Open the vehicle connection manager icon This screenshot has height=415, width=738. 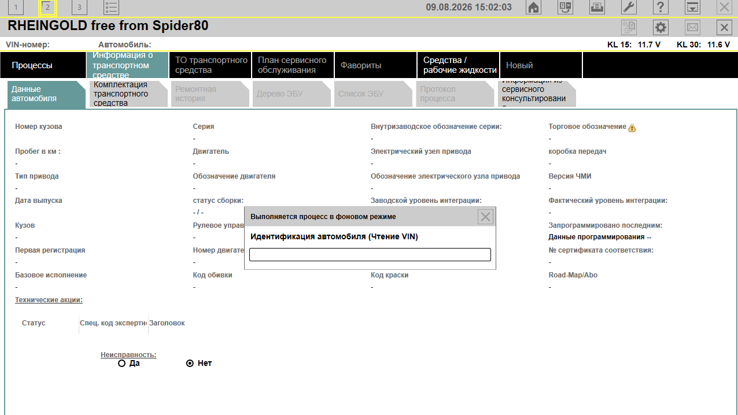click(x=565, y=8)
